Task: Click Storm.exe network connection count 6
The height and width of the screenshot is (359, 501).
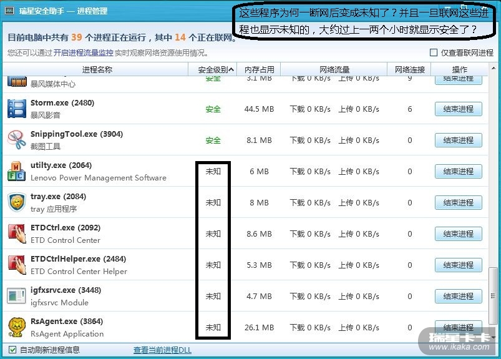Action: coord(410,109)
